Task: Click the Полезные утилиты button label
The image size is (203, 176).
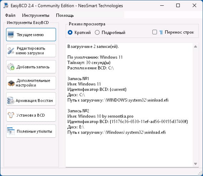Action: (x=35, y=131)
